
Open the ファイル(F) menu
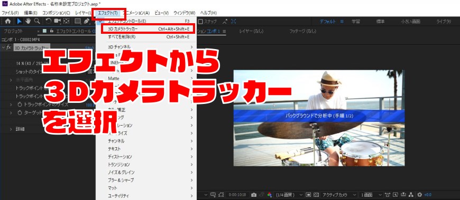(10, 13)
